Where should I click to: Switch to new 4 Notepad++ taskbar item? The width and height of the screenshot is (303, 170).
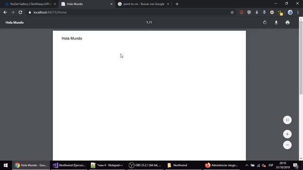[x=107, y=165]
